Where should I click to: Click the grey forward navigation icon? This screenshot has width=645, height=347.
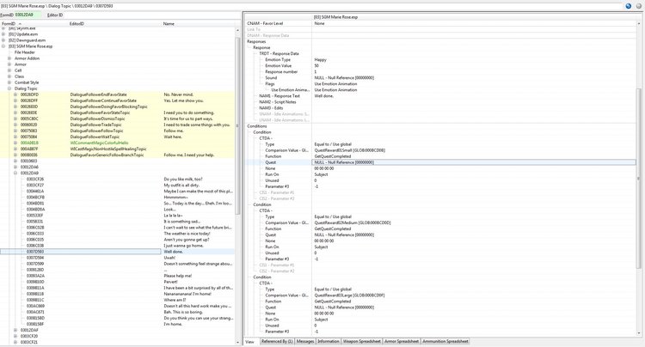638,6
